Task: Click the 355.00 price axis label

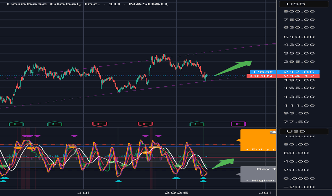Action: coord(299,53)
